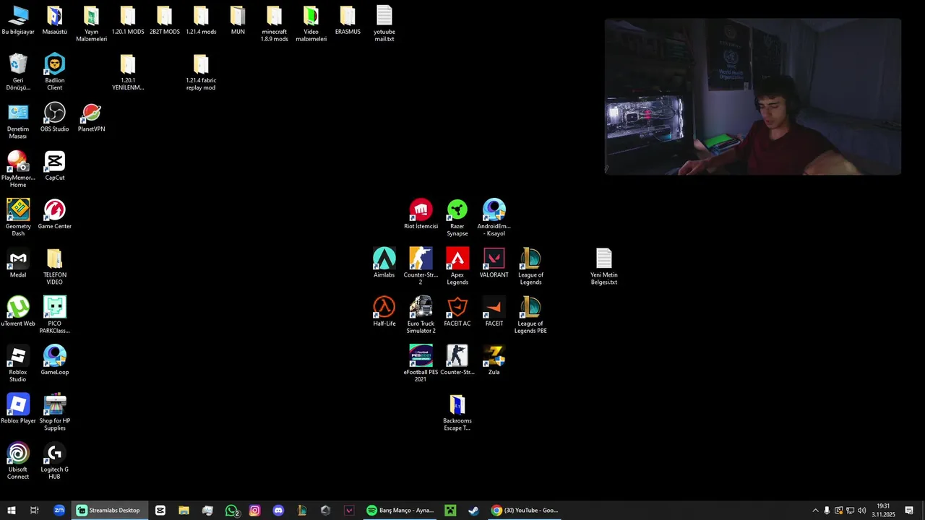Open OBS Studio desktop shortcut
This screenshot has height=520, width=925.
tap(55, 117)
